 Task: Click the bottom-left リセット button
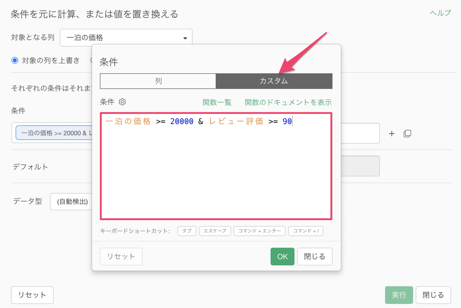[x=32, y=295]
